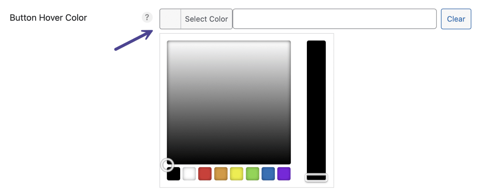Click the Select Color button
This screenshot has height=194, width=477.
(x=206, y=19)
